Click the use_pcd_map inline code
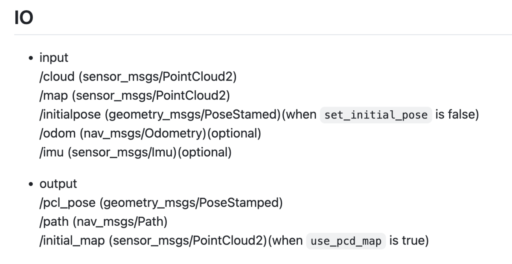This screenshot has width=512, height=264. (x=346, y=241)
